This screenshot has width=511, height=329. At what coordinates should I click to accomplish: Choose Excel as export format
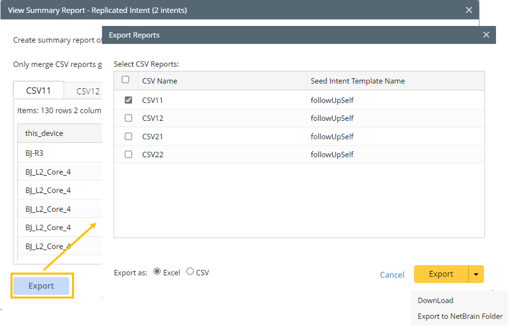[x=157, y=272]
